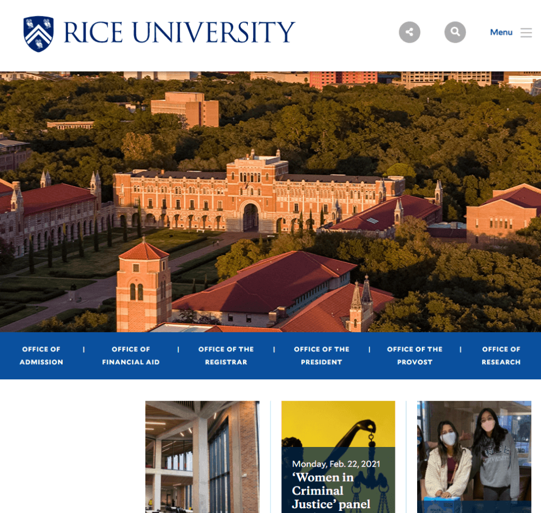This screenshot has height=513, width=541.
Task: Open the search magnifier button
Action: pos(455,32)
